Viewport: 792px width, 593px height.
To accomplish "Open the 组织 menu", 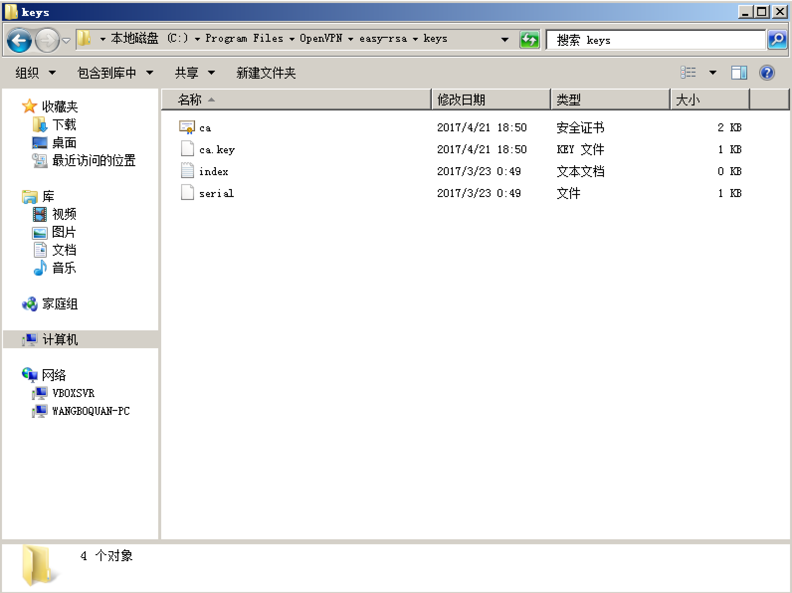I will click(35, 73).
